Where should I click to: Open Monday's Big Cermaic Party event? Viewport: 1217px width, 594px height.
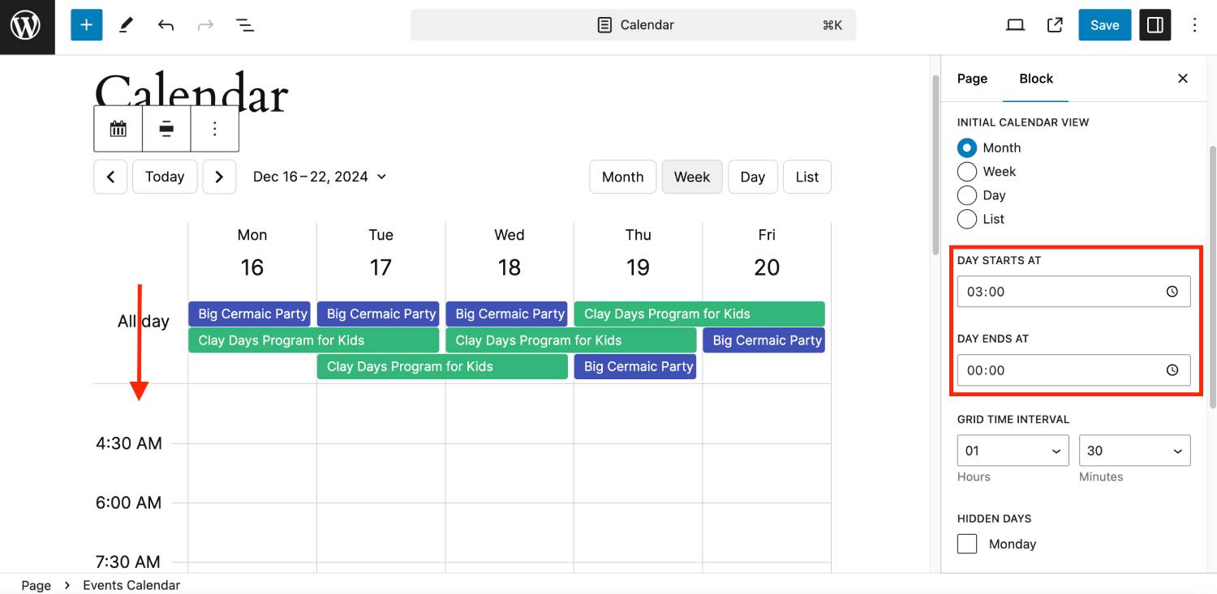[249, 314]
